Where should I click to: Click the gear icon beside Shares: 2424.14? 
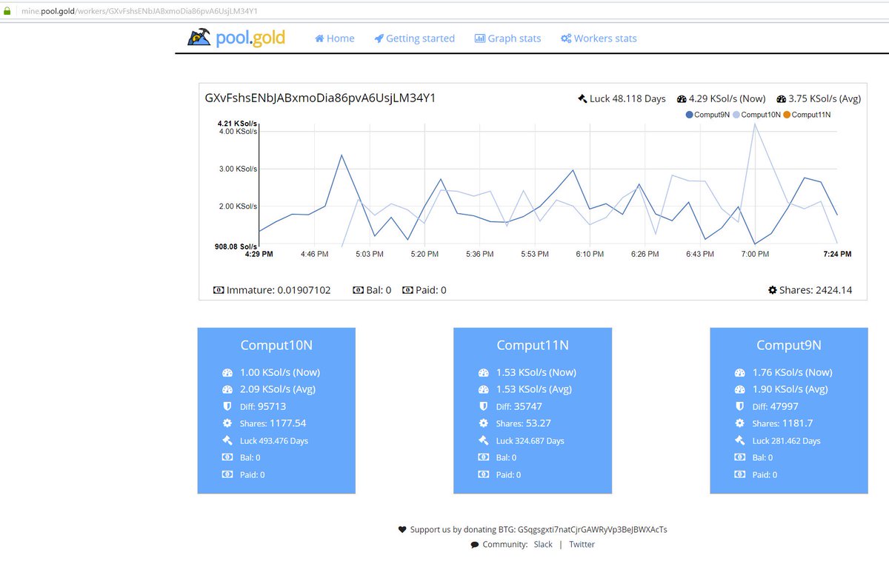click(772, 290)
